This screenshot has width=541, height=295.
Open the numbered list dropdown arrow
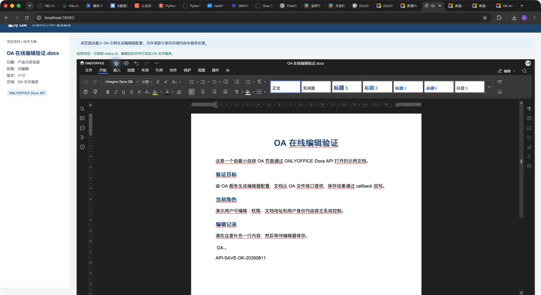(x=208, y=82)
